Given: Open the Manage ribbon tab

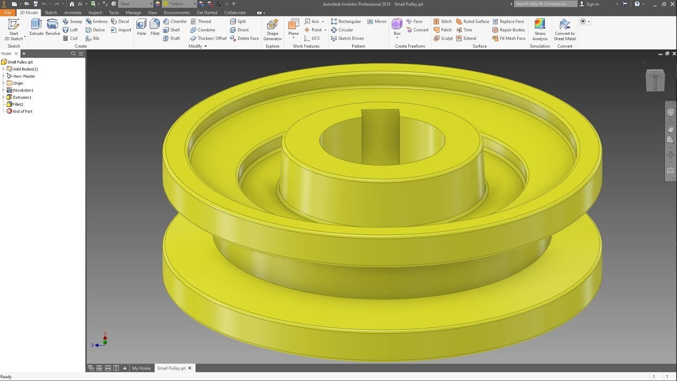Looking at the screenshot, I should pos(133,13).
